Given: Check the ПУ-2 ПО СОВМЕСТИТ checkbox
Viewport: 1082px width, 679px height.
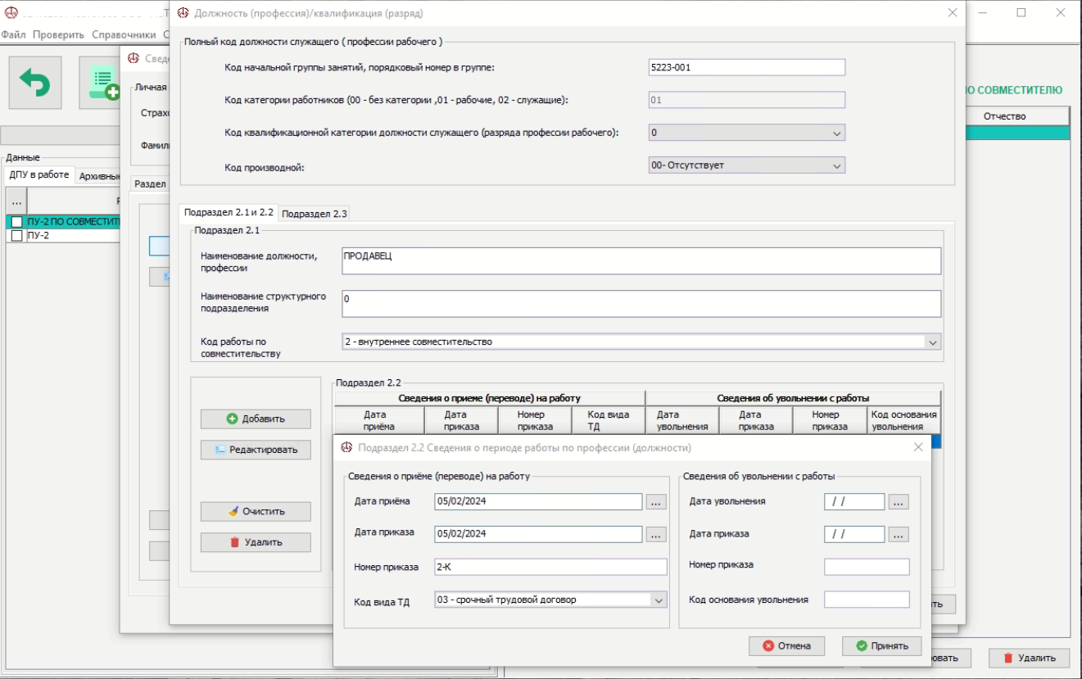Looking at the screenshot, I should click(x=16, y=222).
